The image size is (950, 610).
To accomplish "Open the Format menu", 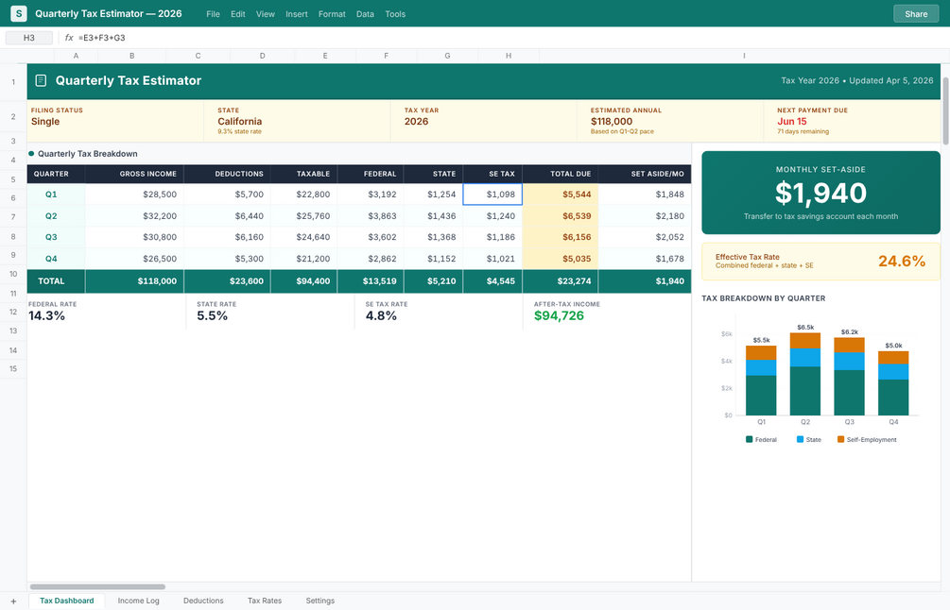I will tap(332, 14).
